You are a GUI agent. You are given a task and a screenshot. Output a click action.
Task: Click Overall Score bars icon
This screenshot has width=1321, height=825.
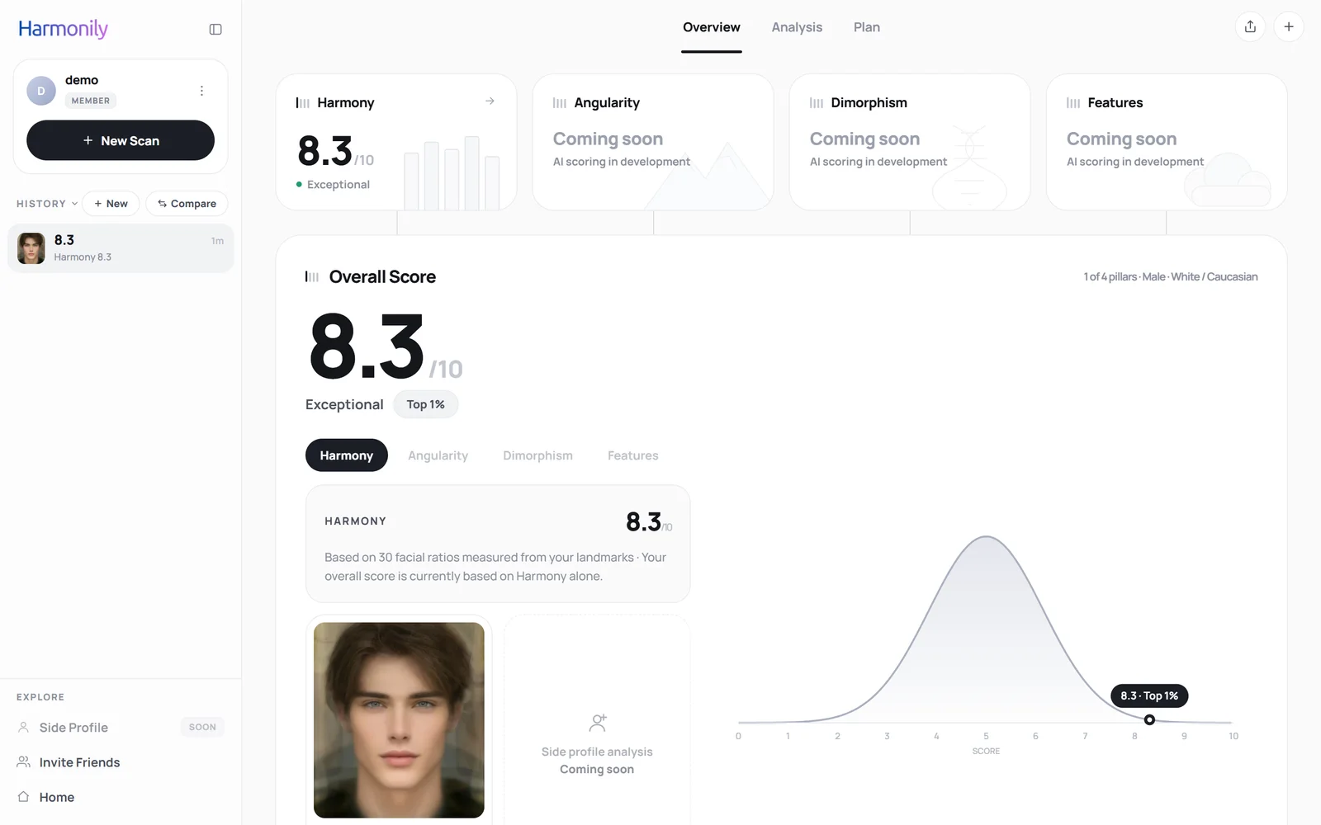[312, 276]
